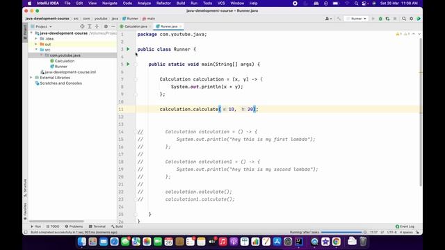The height and width of the screenshot is (250, 445).
Task: Open Search Everywhere with the magnifier icon
Action: [x=404, y=19]
